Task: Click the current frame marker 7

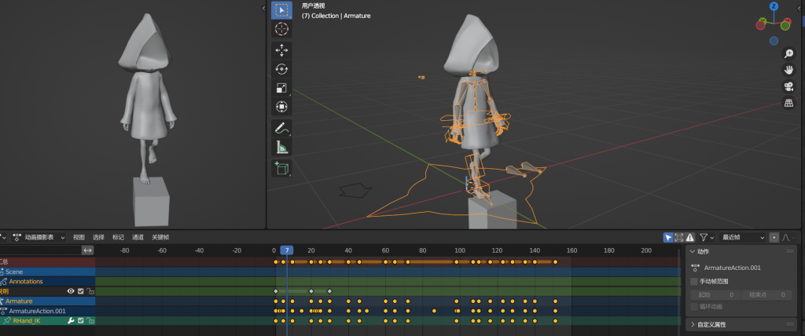Action: [x=287, y=250]
